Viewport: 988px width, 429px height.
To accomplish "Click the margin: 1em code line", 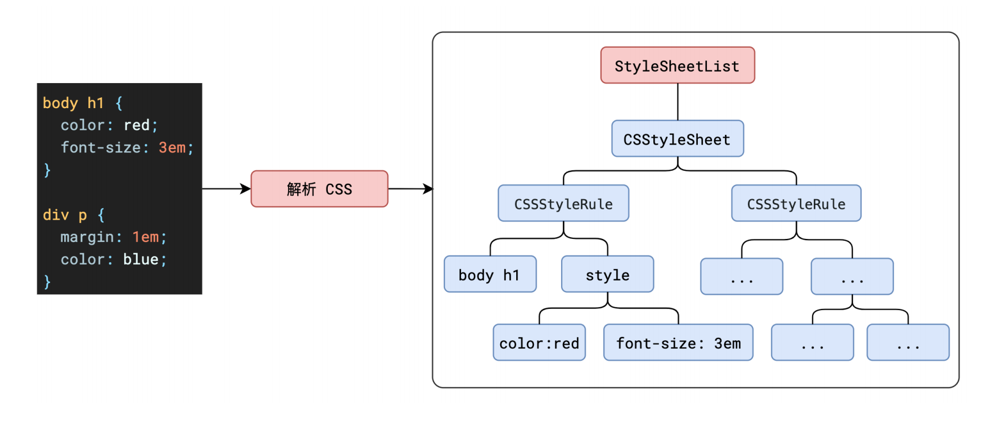I will pyautogui.click(x=114, y=237).
